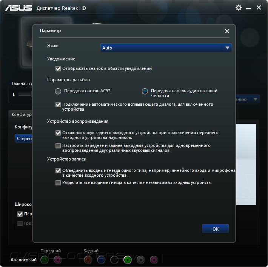
Task: Click the ASUS logo
Action: tap(18, 8)
